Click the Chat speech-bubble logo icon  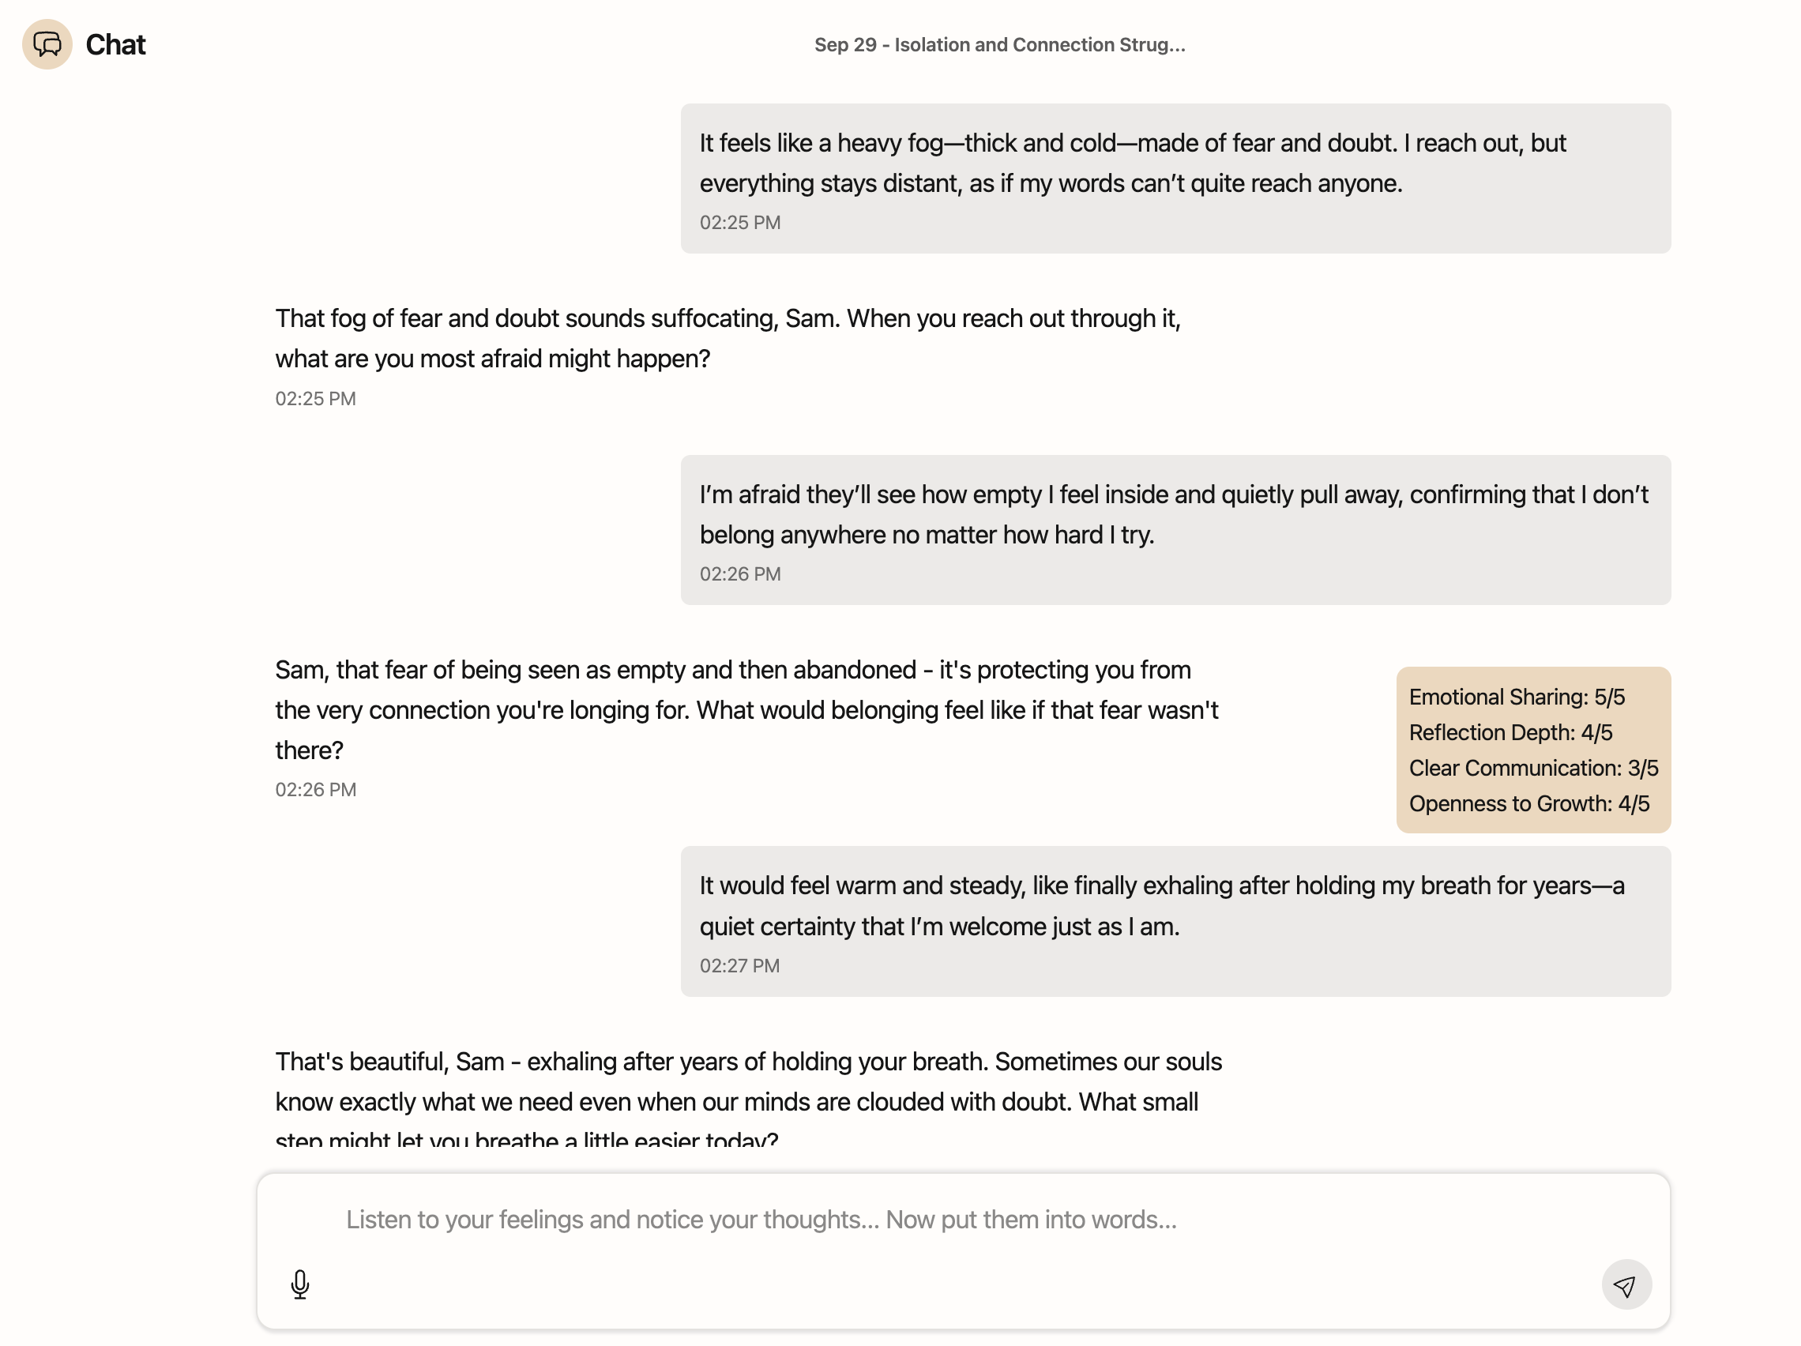coord(47,45)
